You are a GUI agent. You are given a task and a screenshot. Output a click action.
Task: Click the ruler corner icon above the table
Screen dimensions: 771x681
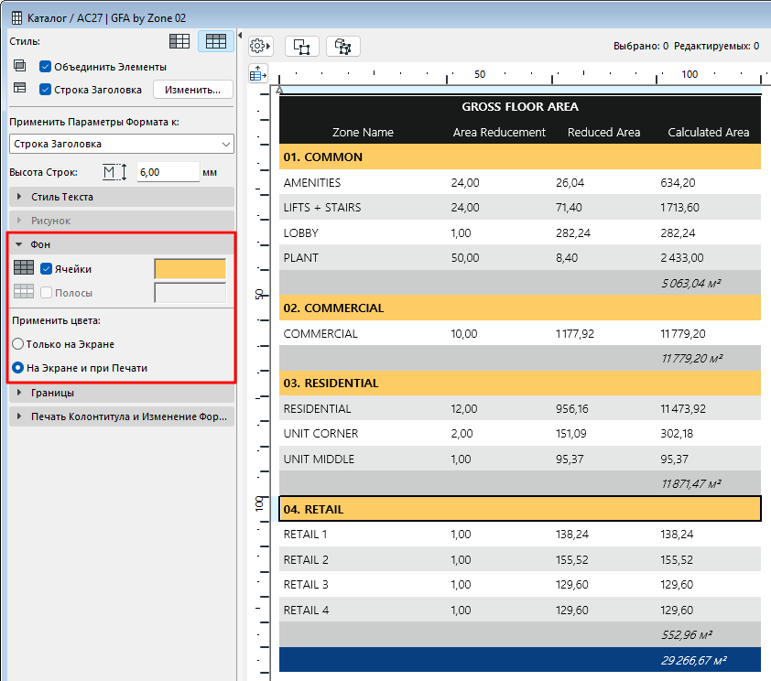tap(257, 73)
